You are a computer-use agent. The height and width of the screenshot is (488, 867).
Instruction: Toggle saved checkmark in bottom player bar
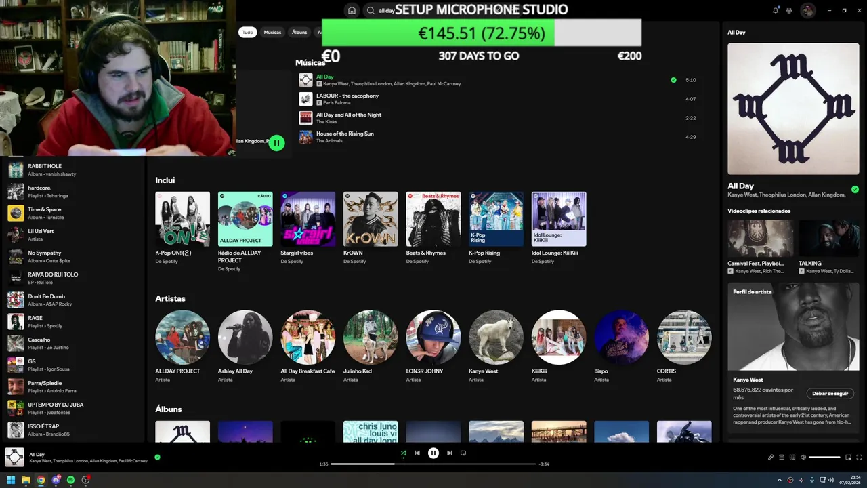[157, 457]
